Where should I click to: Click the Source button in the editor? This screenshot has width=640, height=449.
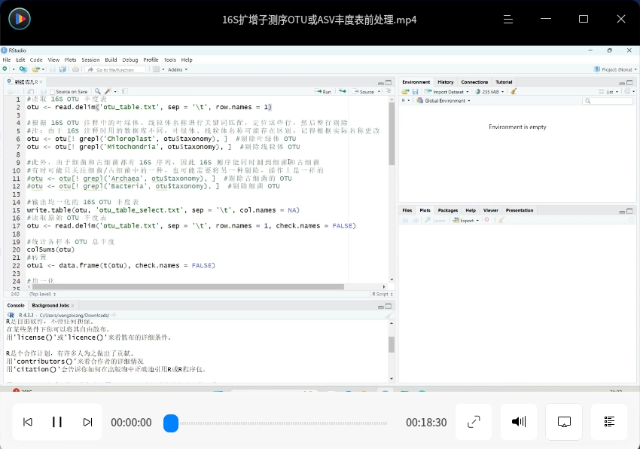(x=364, y=91)
